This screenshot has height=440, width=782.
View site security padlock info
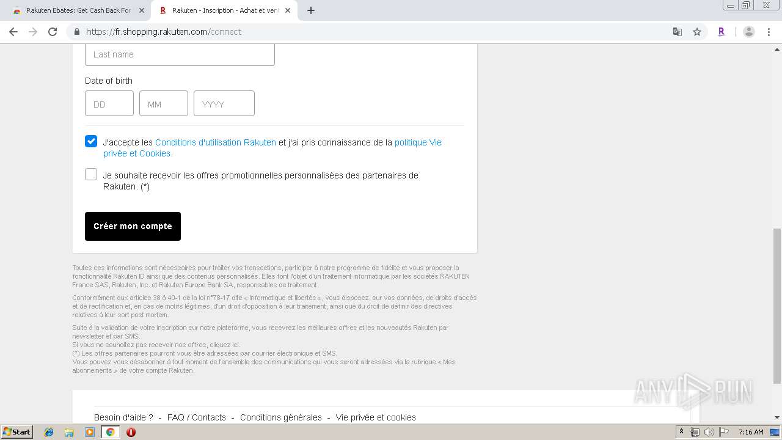click(x=77, y=32)
